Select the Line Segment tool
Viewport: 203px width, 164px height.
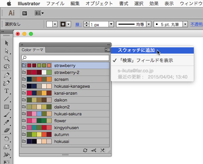(x=7, y=99)
